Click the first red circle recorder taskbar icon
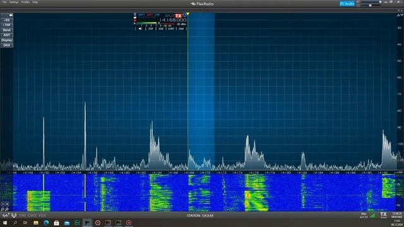Viewport: 404px width, 227px height. 98,223
